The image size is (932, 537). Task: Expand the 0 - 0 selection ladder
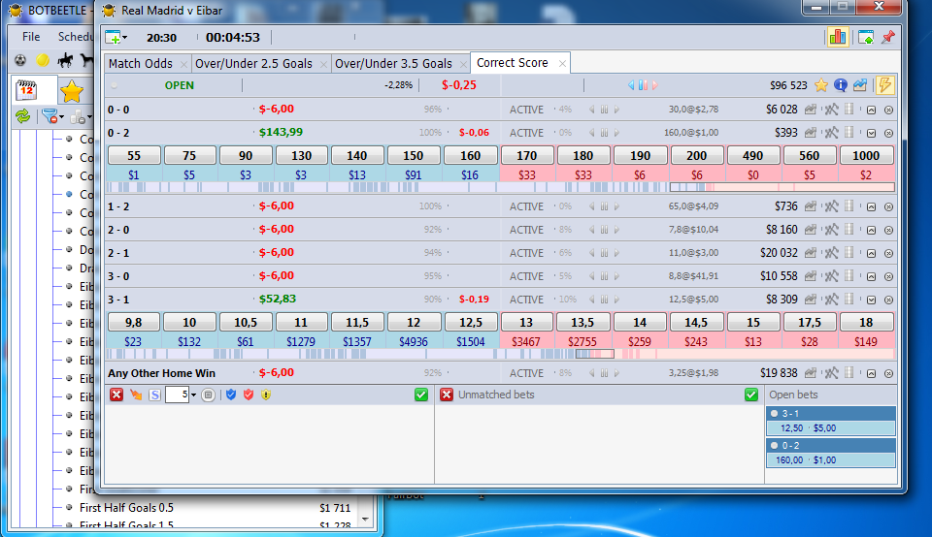[871, 110]
